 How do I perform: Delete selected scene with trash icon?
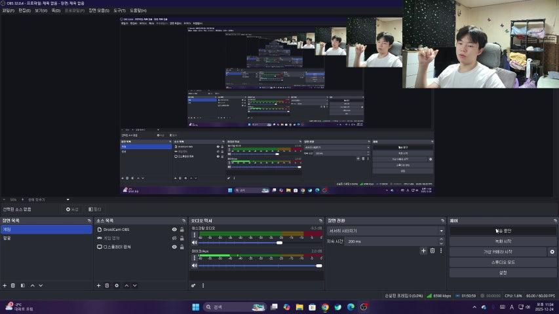pyautogui.click(x=13, y=285)
